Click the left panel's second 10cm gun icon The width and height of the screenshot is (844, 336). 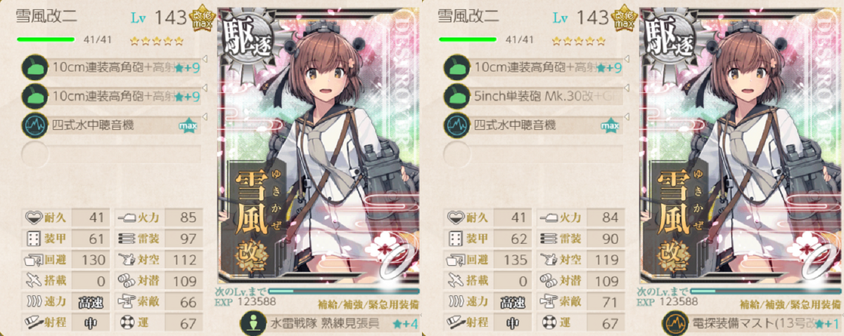point(35,96)
